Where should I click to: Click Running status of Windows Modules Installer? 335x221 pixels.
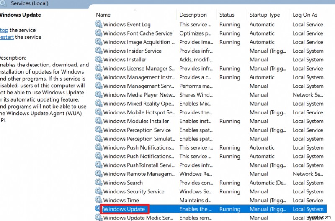tap(229, 121)
